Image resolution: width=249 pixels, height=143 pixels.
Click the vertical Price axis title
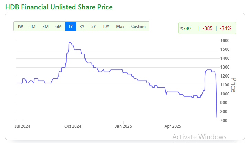coord(234,85)
